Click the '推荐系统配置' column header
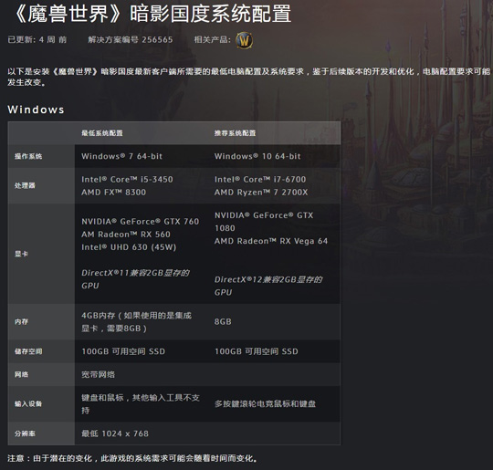The width and height of the screenshot is (493, 470). [x=235, y=133]
